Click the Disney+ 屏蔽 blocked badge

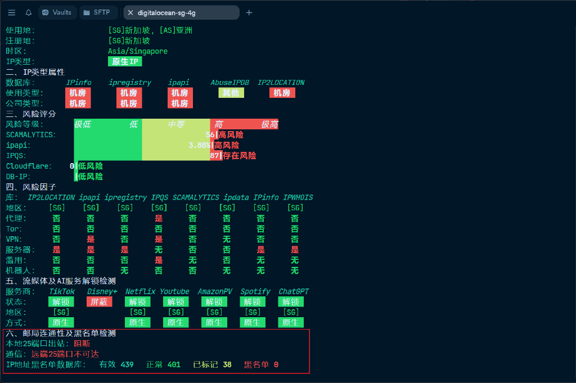point(100,301)
